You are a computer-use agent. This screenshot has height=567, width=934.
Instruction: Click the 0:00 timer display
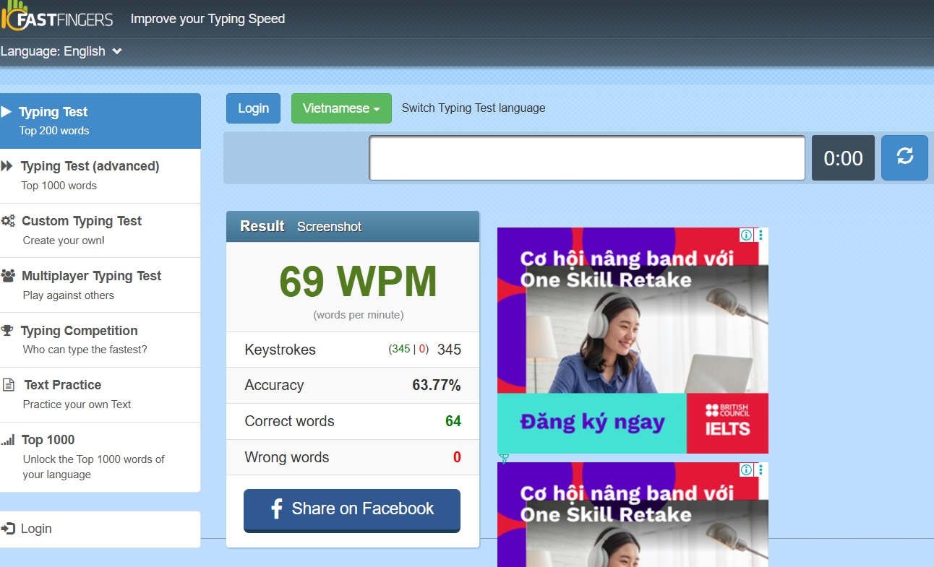point(844,157)
